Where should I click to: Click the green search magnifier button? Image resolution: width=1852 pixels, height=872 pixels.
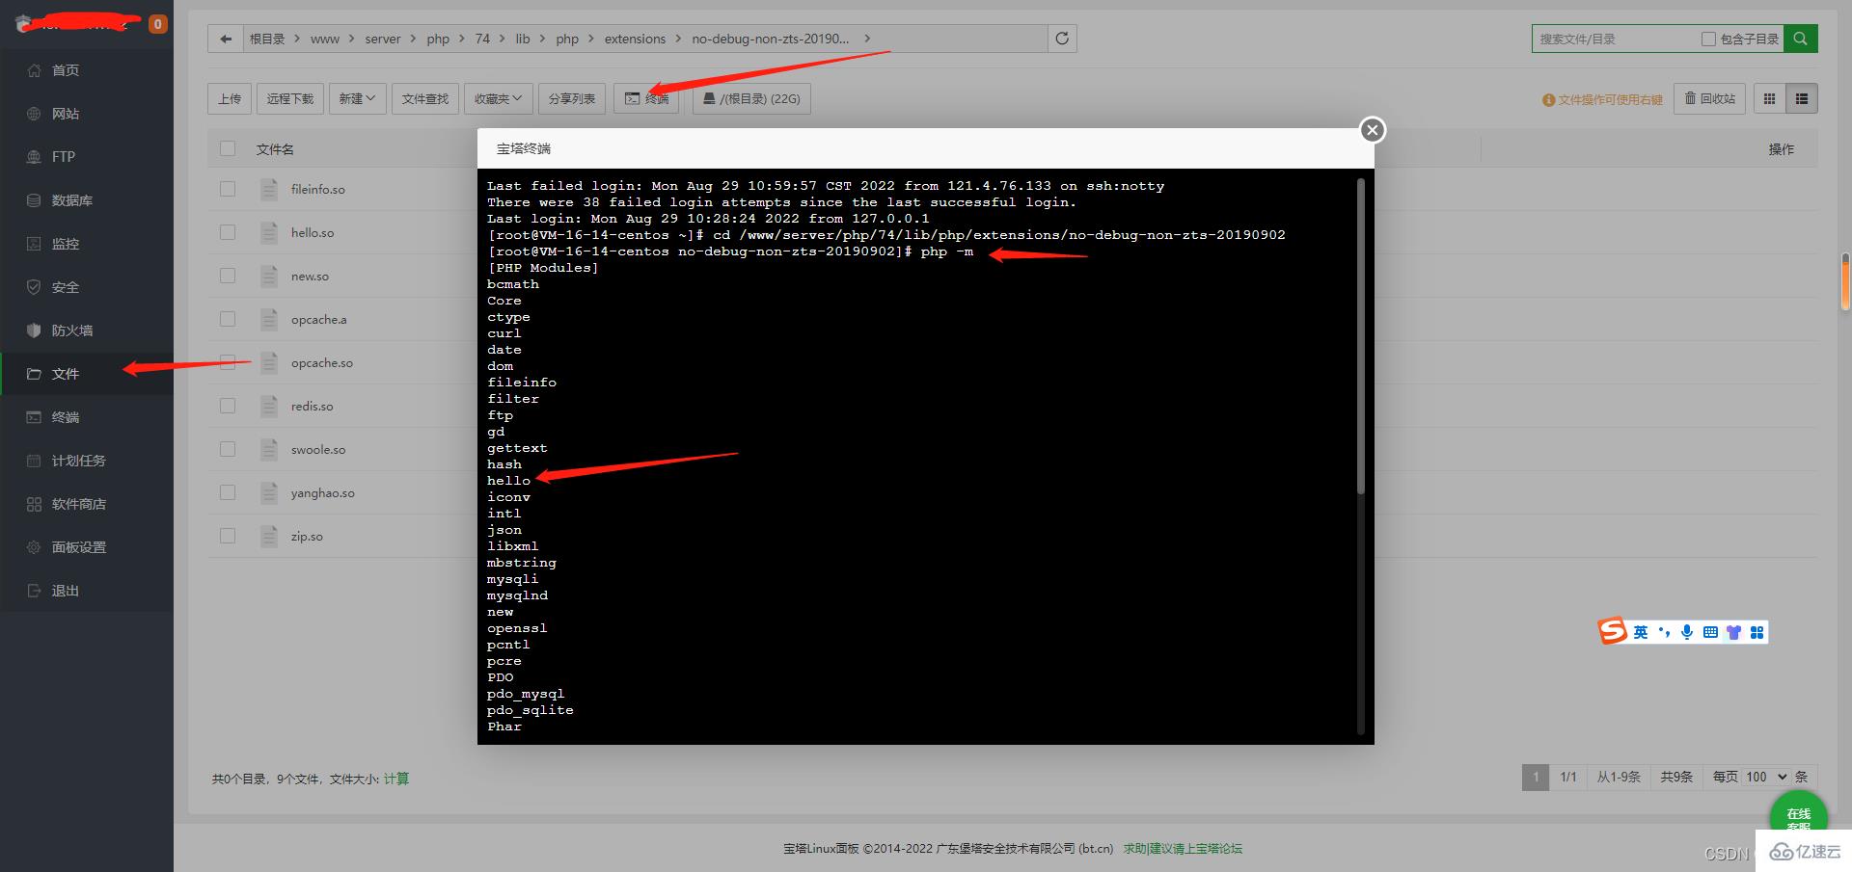[x=1801, y=39]
